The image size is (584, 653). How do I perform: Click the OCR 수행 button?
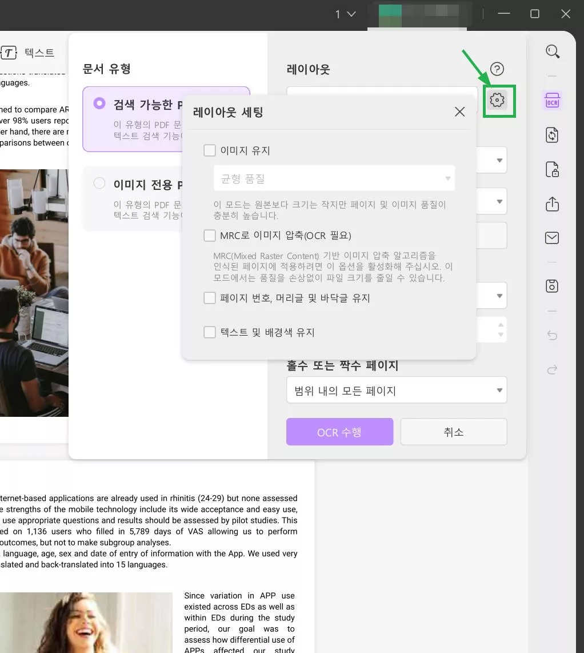point(339,432)
